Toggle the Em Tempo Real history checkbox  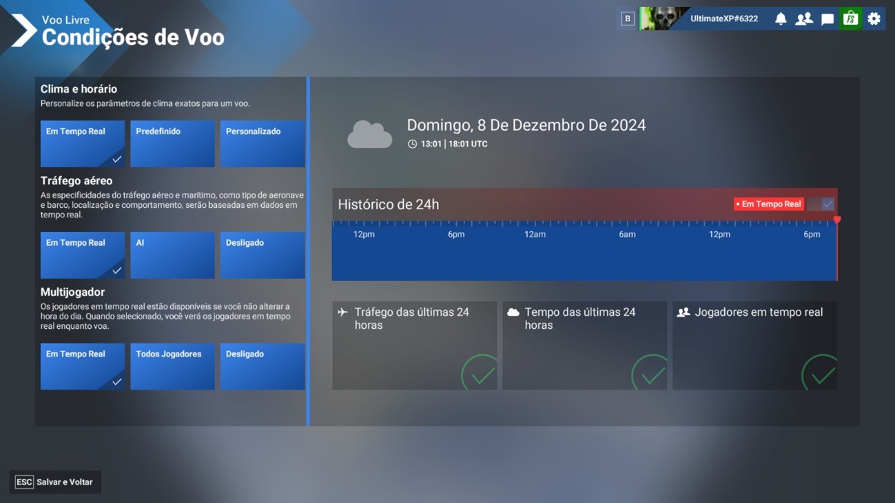(x=827, y=204)
